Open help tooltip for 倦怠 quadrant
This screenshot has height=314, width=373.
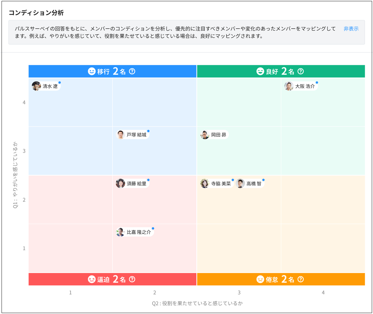[x=300, y=279]
